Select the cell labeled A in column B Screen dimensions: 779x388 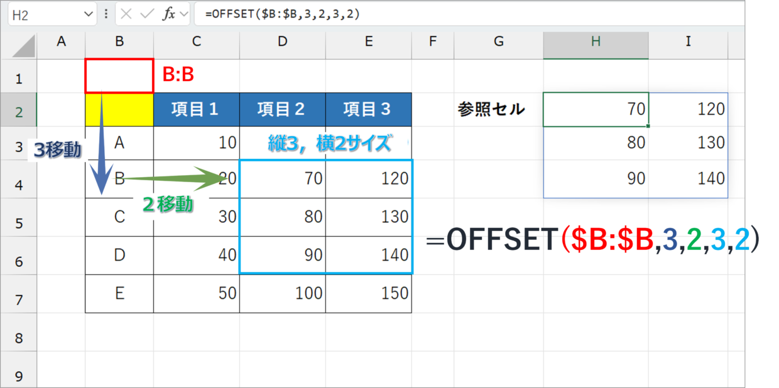pos(119,143)
